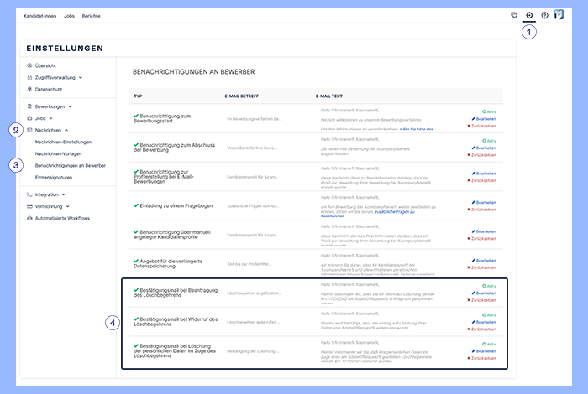Open the user profile avatar
This screenshot has width=588, height=394.
coord(559,15)
